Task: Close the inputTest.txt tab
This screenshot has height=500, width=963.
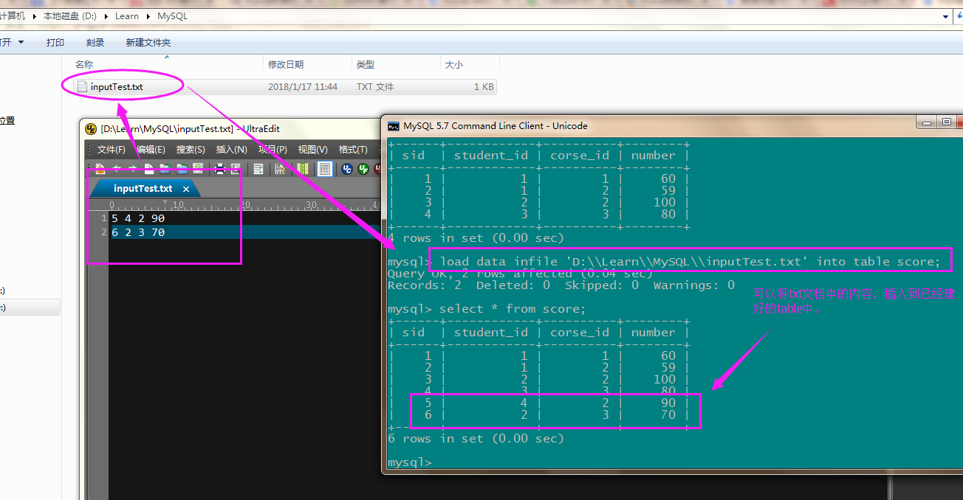Action: 186,190
